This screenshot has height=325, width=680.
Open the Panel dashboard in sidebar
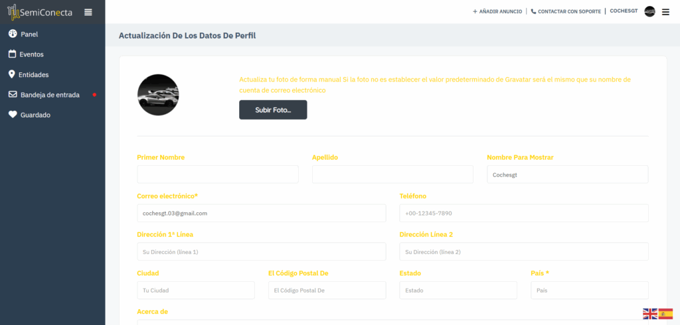[29, 34]
